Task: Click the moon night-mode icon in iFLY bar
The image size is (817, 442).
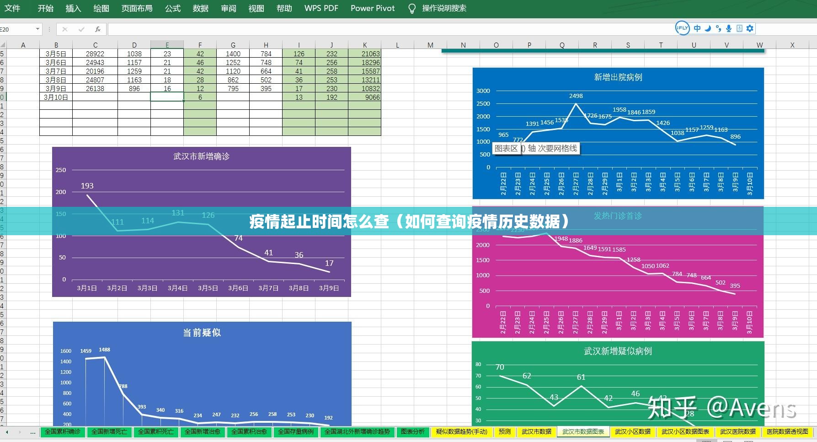Action: (707, 28)
